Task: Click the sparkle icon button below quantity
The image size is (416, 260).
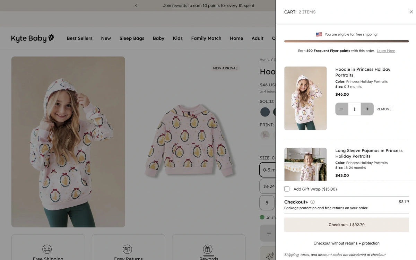Action: [270, 256]
